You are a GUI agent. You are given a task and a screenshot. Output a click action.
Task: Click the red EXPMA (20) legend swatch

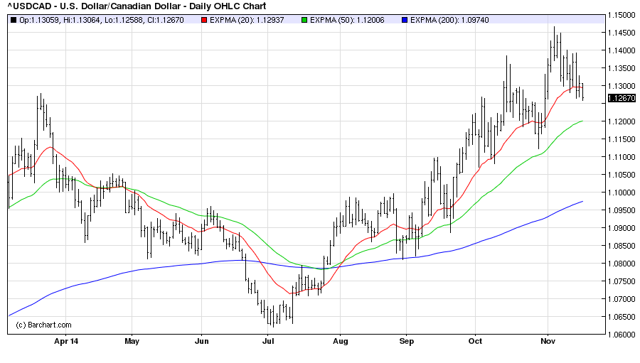click(x=206, y=20)
